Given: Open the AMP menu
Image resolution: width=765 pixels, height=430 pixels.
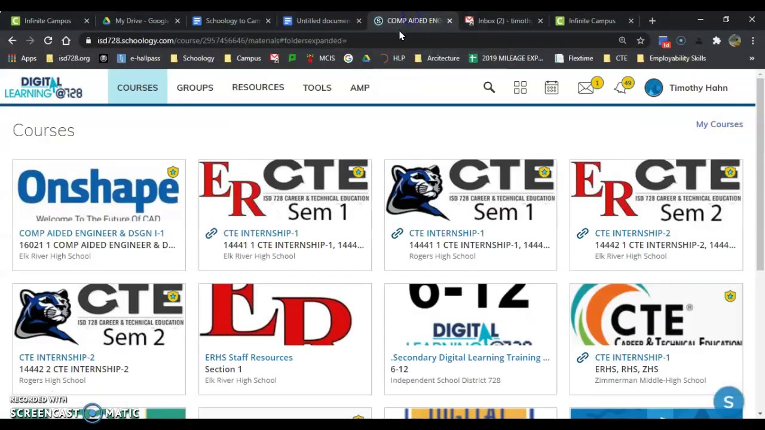Looking at the screenshot, I should click(360, 87).
